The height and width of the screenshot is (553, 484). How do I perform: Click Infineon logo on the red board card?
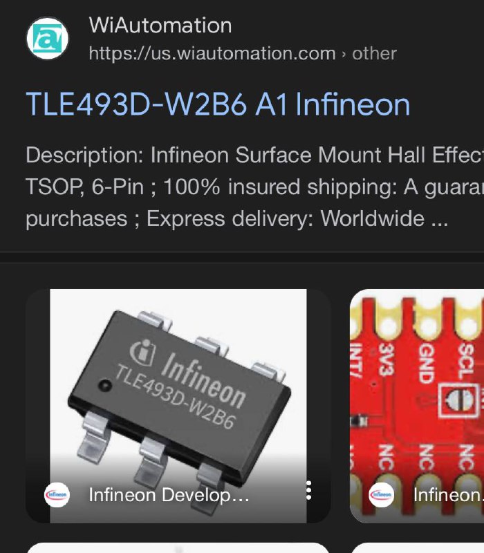coord(382,495)
